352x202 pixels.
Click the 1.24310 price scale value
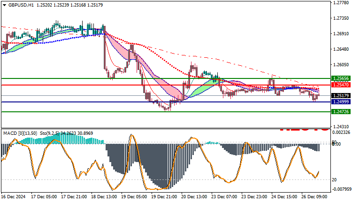click(341, 127)
